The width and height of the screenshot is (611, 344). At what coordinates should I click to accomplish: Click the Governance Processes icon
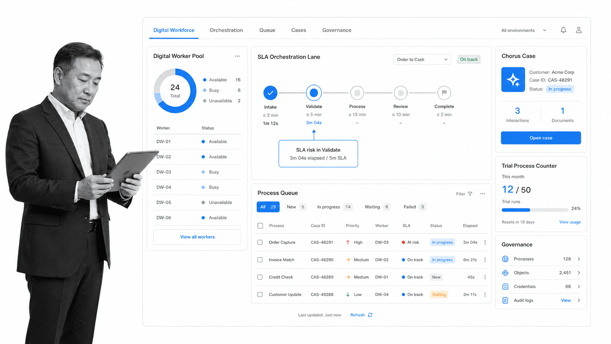[505, 259]
